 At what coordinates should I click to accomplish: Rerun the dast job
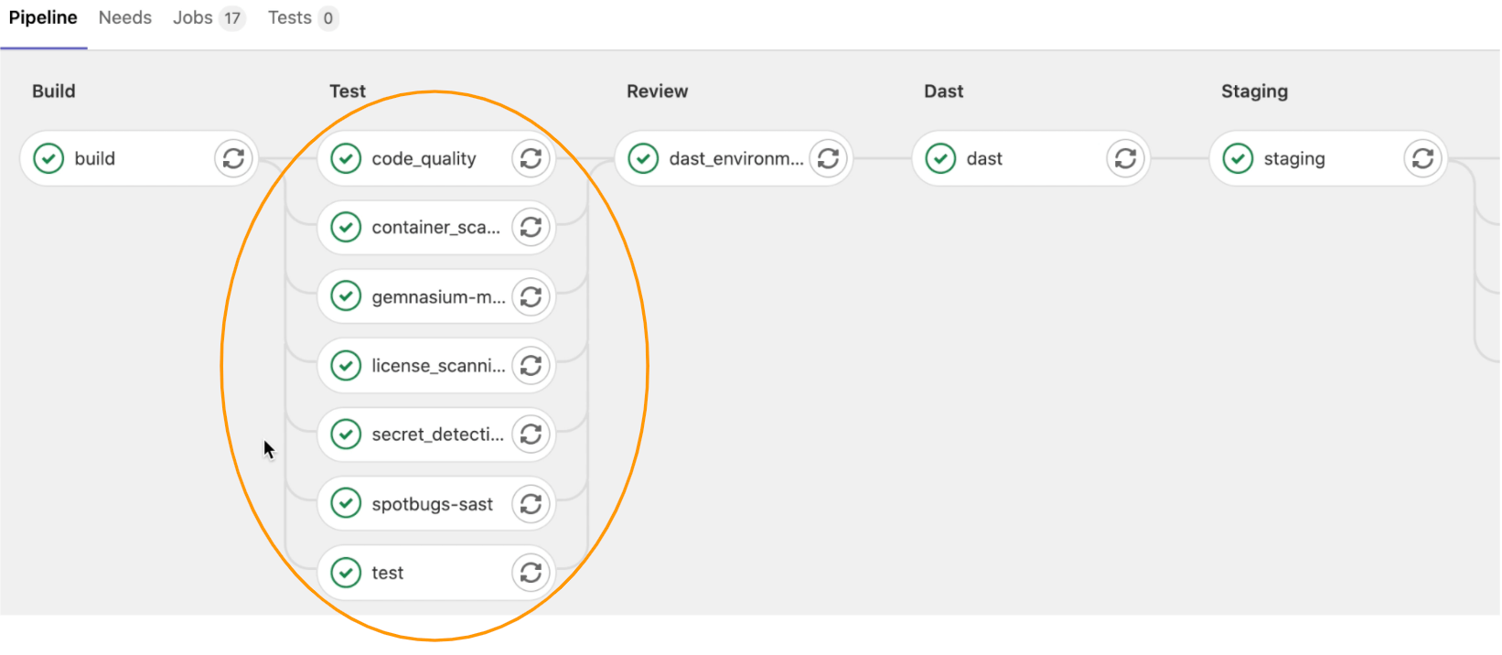[1125, 158]
